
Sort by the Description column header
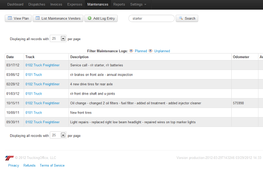click(79, 57)
